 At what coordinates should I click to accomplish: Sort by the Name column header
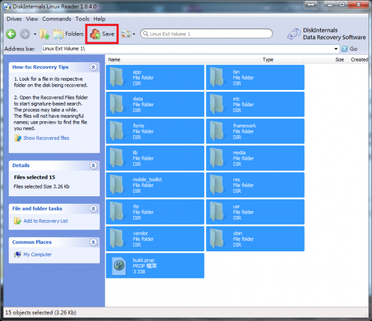coord(183,60)
